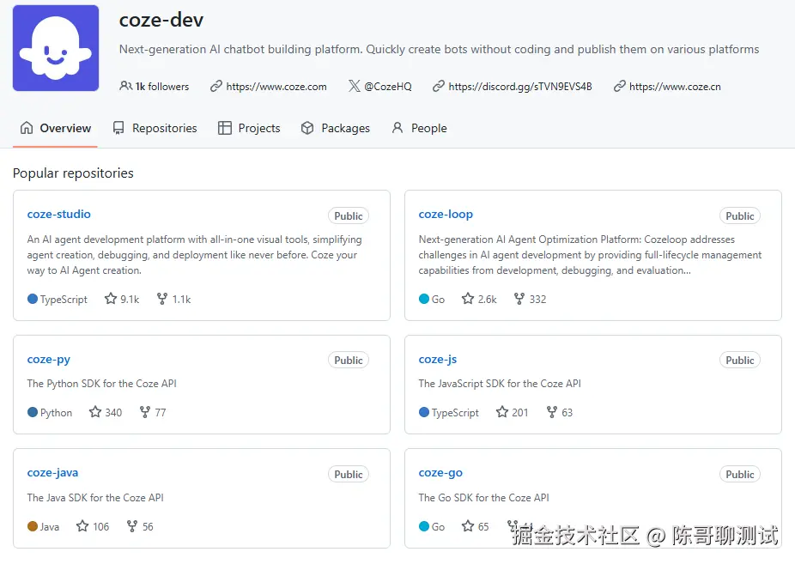View coze-studio 1.1k forks
This screenshot has height=564, width=795.
(x=174, y=299)
